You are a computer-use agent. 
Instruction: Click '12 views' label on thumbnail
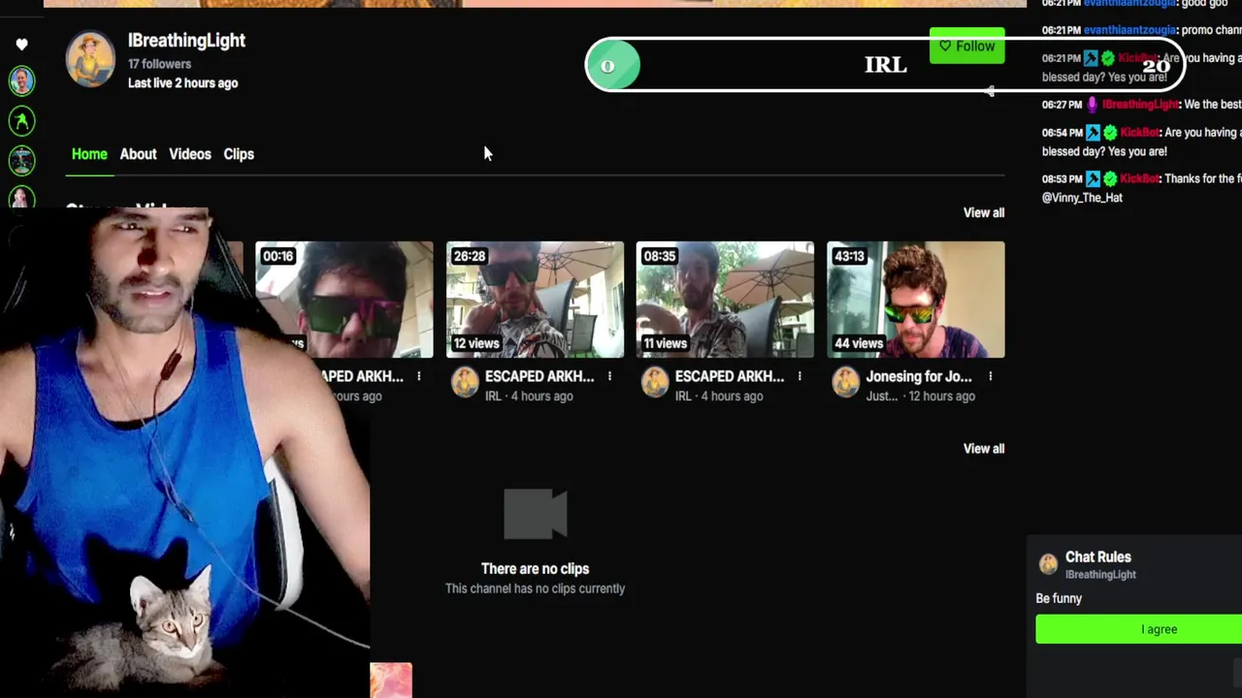tap(476, 343)
